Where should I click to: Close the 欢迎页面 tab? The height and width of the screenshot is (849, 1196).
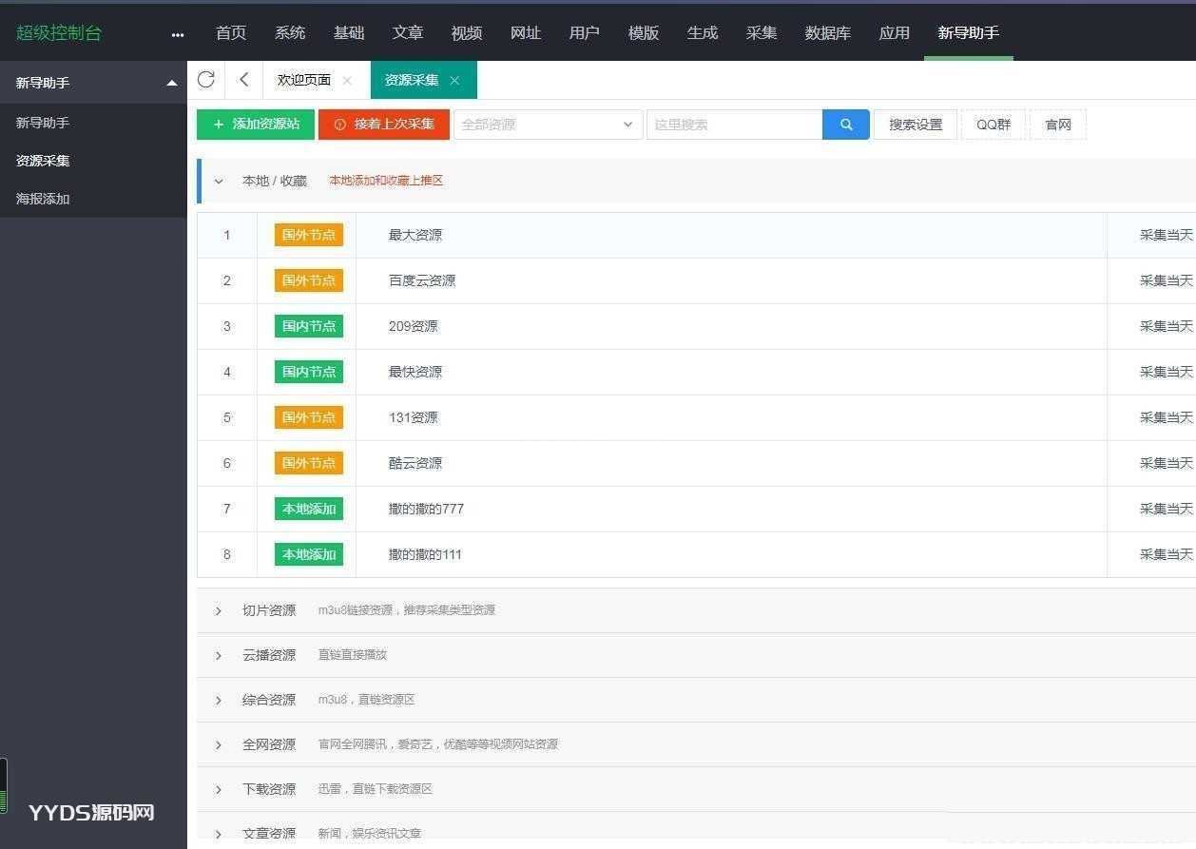point(348,81)
